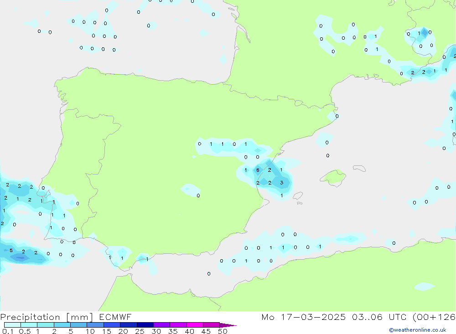Screen dimensions: 456x334
Task: Select the 5–10 mm blue legend swatch
Action: pos(78,325)
